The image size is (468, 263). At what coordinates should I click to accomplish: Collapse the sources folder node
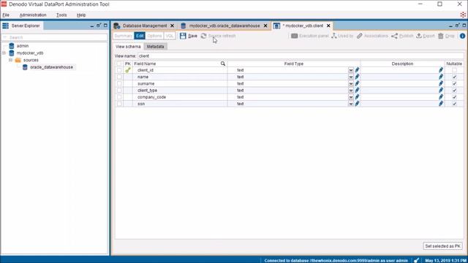click(x=10, y=60)
